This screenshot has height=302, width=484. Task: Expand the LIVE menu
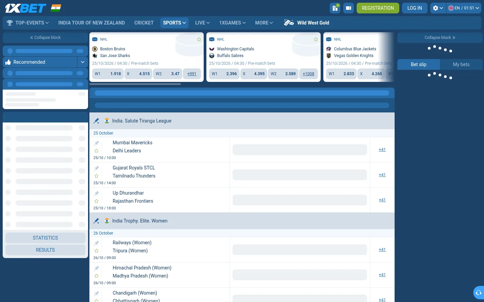(x=202, y=23)
